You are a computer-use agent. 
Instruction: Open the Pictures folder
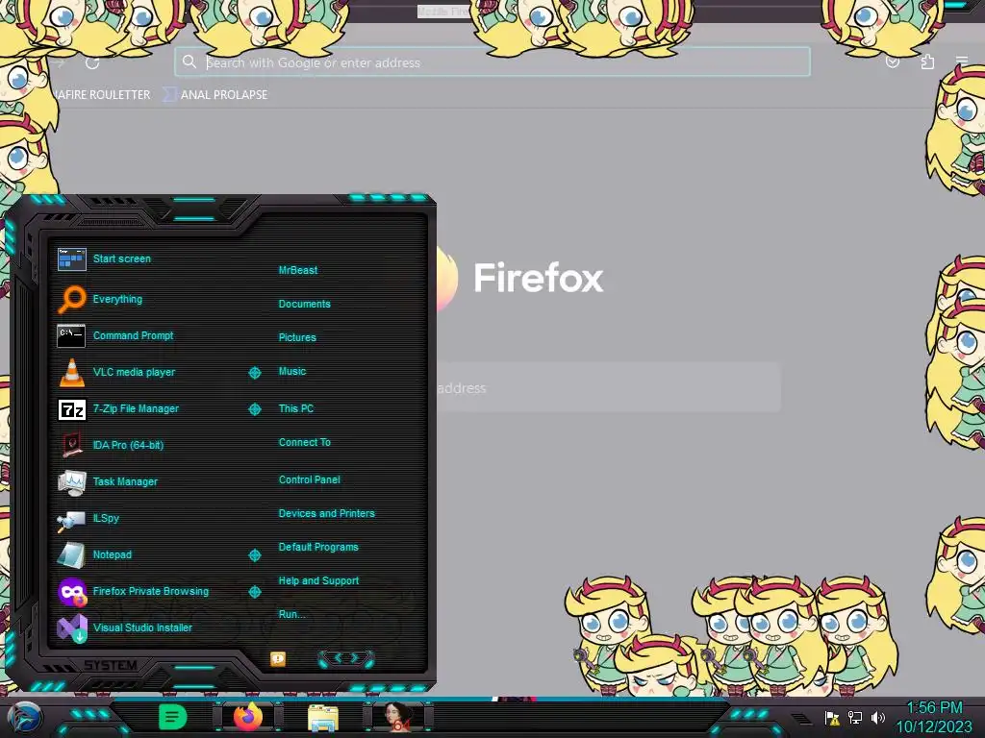(x=297, y=337)
